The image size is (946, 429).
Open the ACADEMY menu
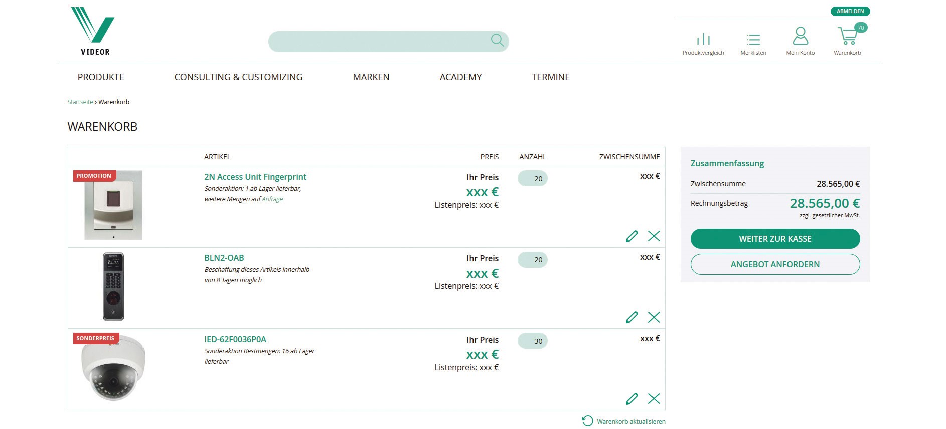460,77
